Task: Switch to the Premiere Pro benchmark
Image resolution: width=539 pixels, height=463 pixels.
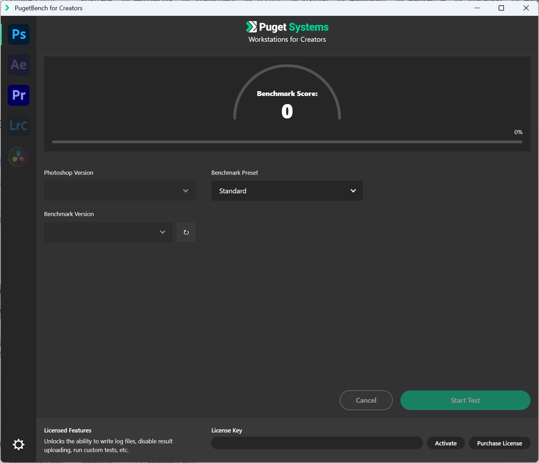Action: 18,95
